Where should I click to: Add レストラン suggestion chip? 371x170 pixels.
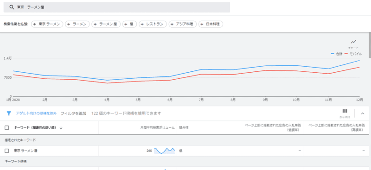tap(153, 24)
